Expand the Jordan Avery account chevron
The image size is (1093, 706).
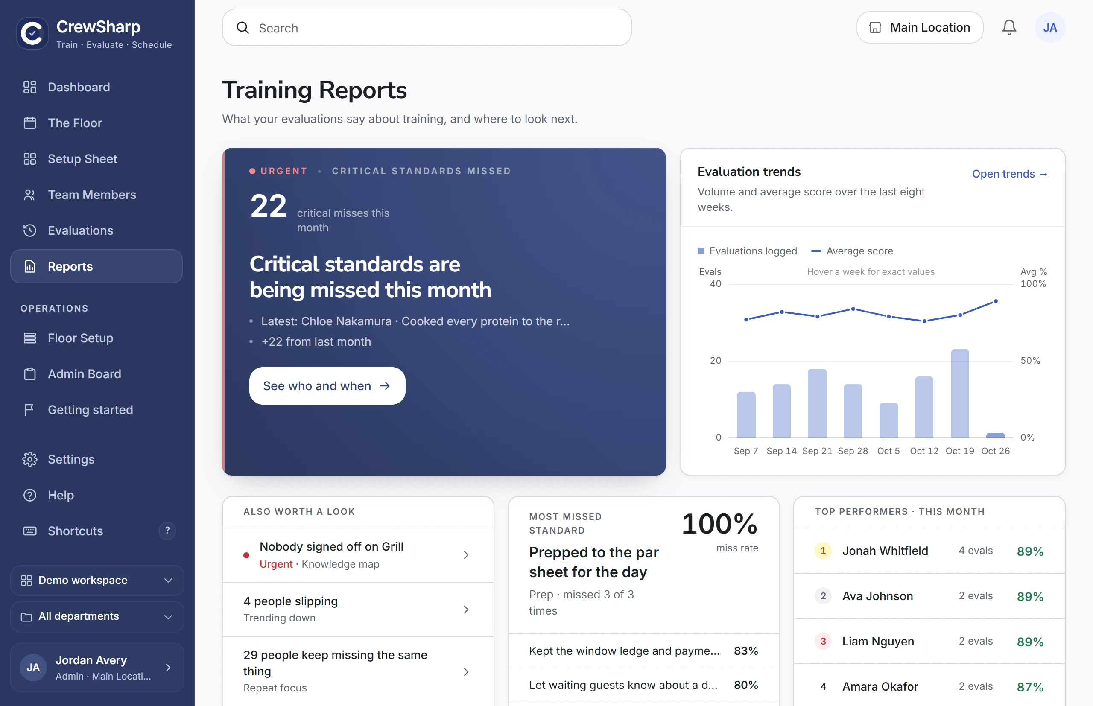click(168, 668)
